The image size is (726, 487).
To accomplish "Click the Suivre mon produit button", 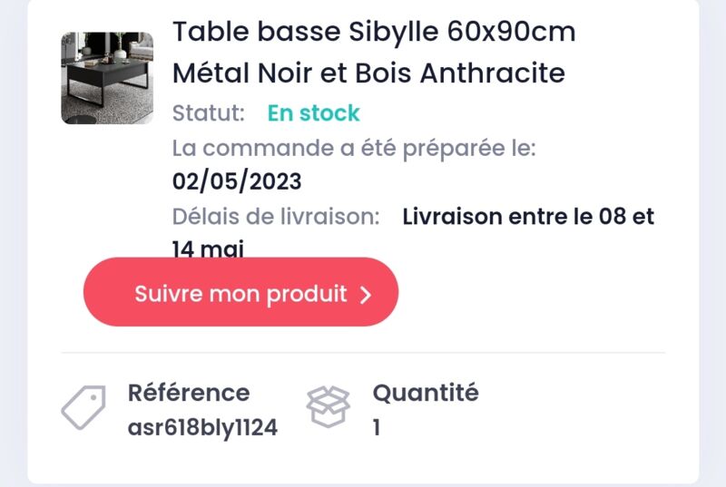I will [x=240, y=292].
